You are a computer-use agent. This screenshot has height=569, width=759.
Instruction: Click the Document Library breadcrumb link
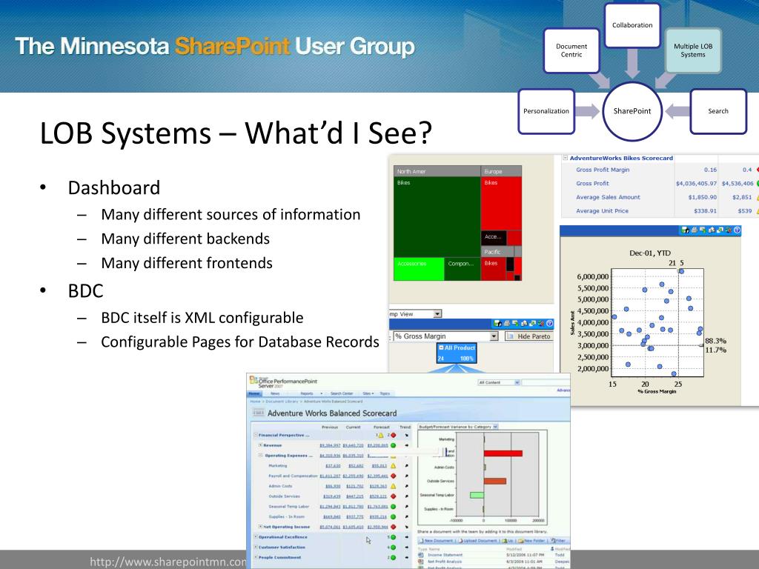(282, 402)
